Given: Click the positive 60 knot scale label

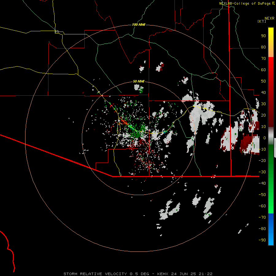Looking at the screenshot, I should click(x=263, y=70).
